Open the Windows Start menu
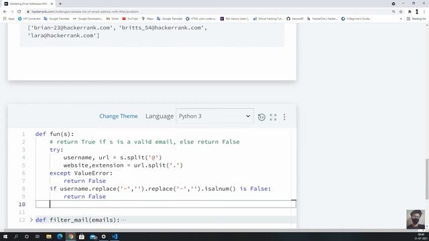The image size is (429, 241). pyautogui.click(x=5, y=236)
